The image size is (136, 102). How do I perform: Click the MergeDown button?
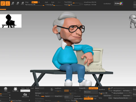tap(118, 91)
